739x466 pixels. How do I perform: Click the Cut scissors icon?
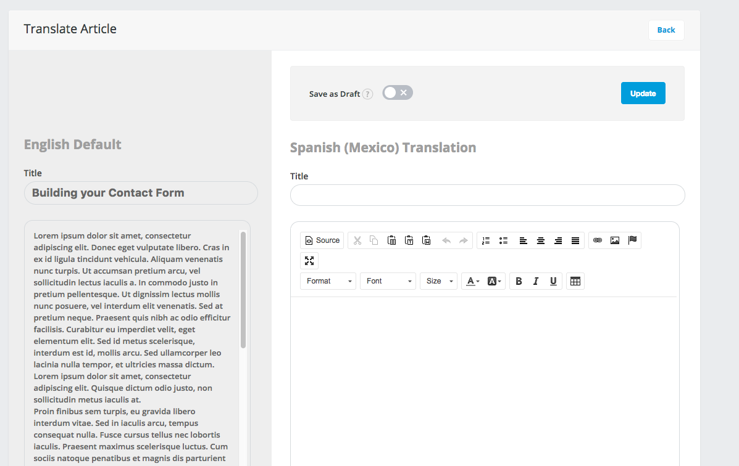point(357,240)
